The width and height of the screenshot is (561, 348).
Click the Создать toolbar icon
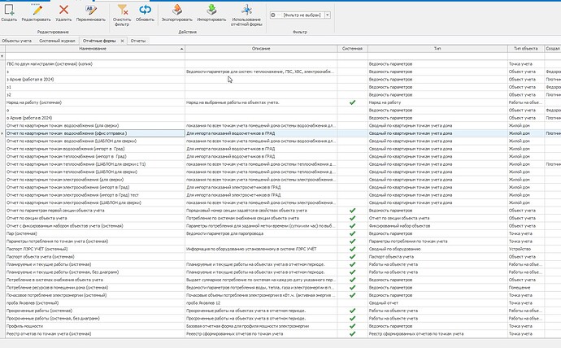tap(9, 10)
